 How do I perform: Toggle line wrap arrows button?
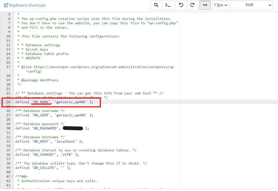[205, 5]
